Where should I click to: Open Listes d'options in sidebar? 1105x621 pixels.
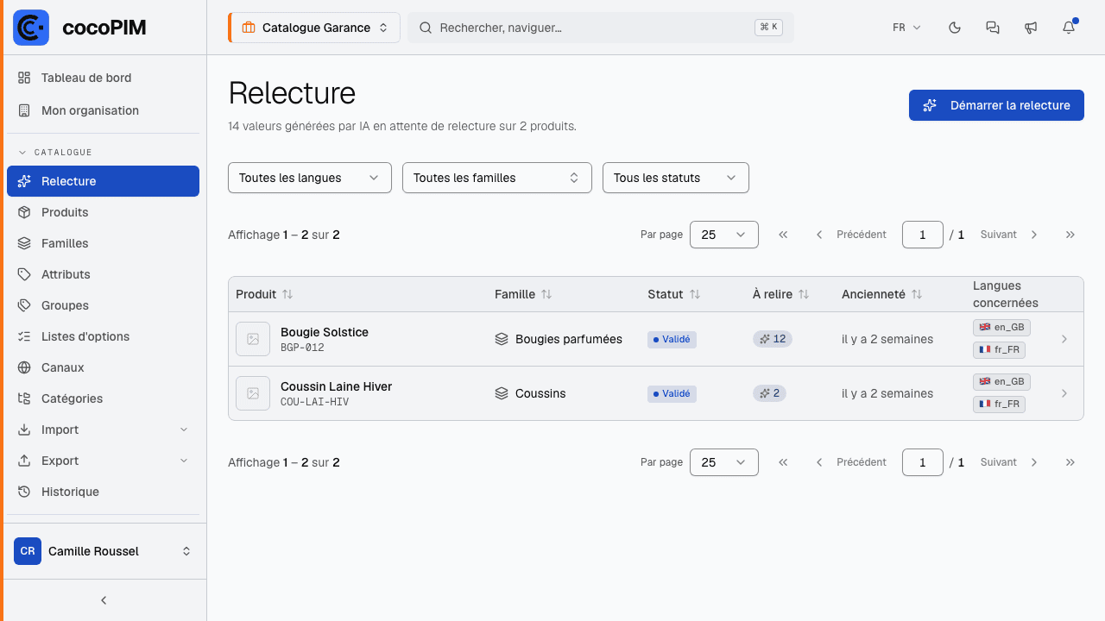(x=103, y=336)
